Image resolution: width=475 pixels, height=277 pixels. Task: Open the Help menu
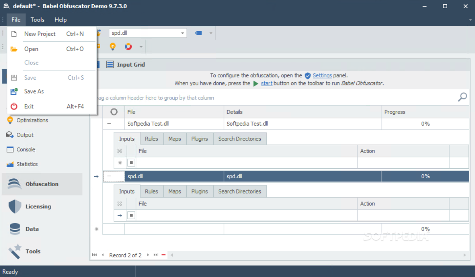pyautogui.click(x=61, y=20)
